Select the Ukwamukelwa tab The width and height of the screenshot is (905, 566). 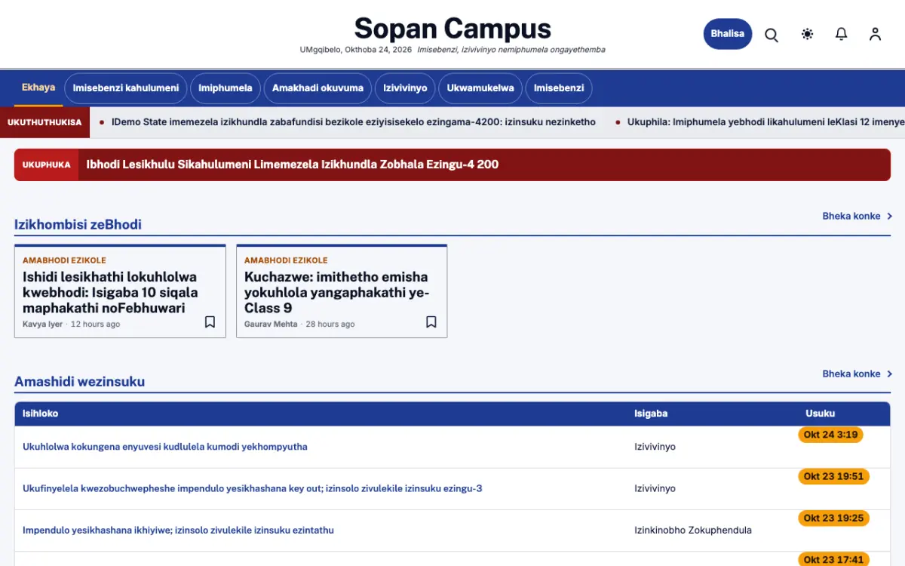[x=480, y=88]
